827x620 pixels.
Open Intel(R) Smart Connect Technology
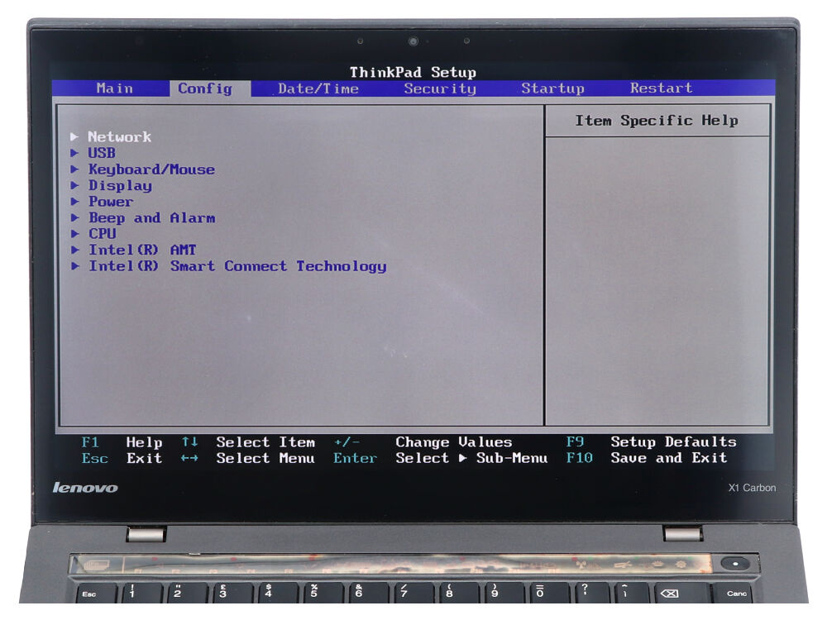pyautogui.click(x=237, y=266)
